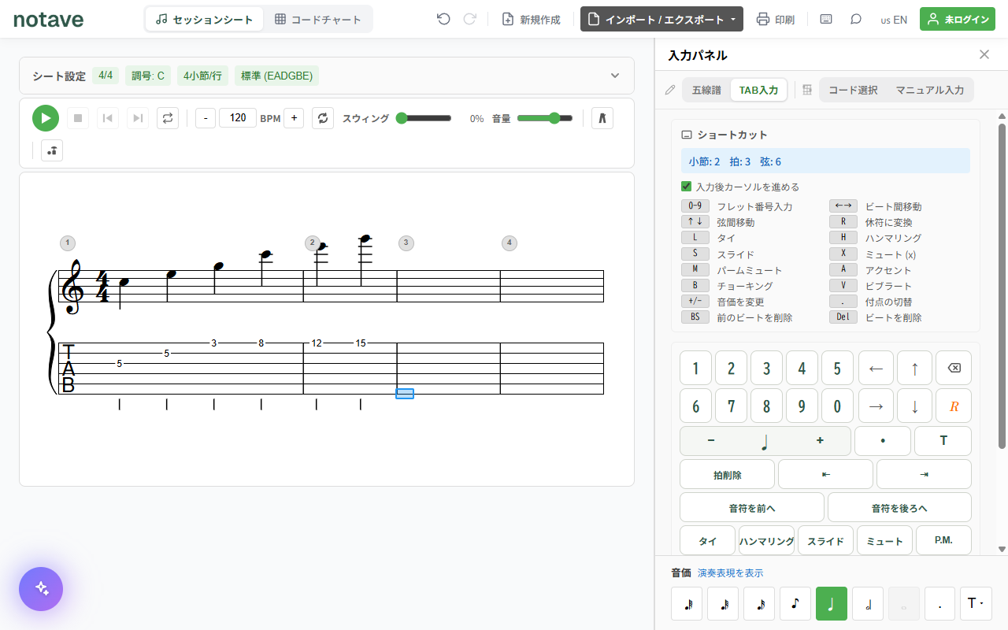
Task: Toggle loop playback icon beside skip buttons
Action: click(168, 118)
